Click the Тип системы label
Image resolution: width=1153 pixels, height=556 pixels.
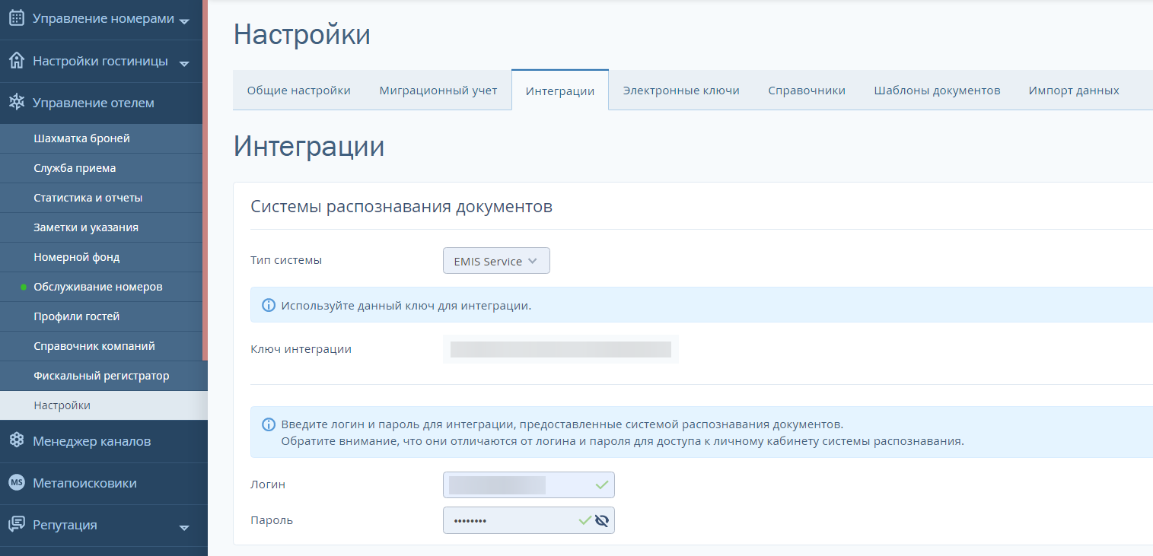pos(286,260)
